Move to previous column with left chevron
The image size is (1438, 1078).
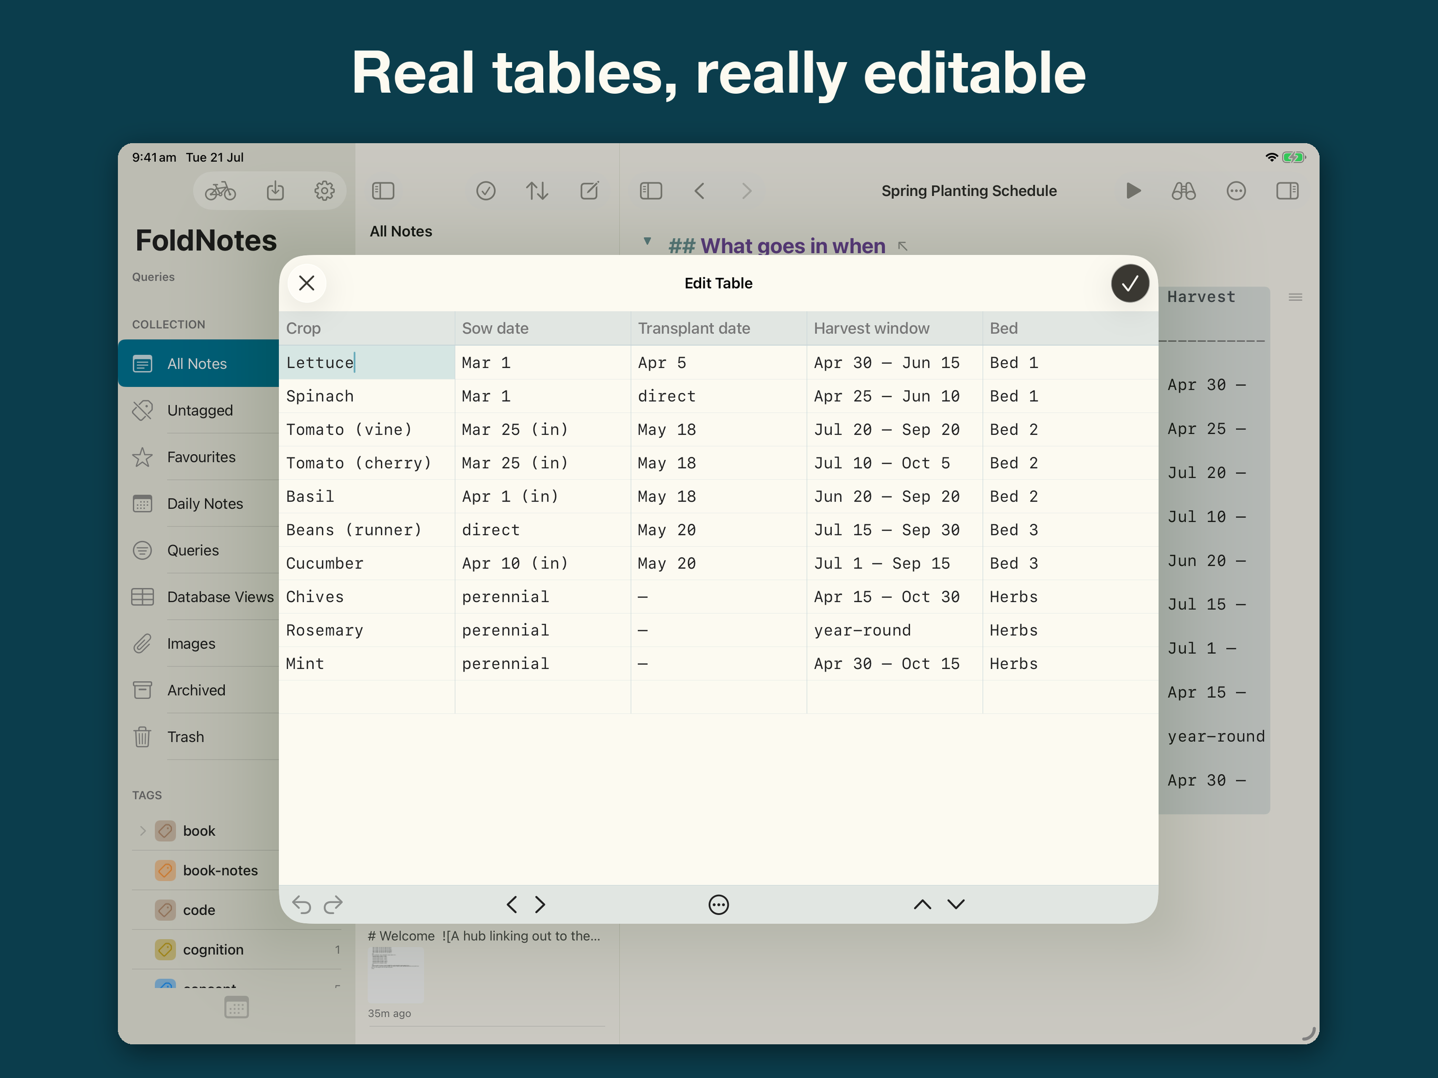512,904
